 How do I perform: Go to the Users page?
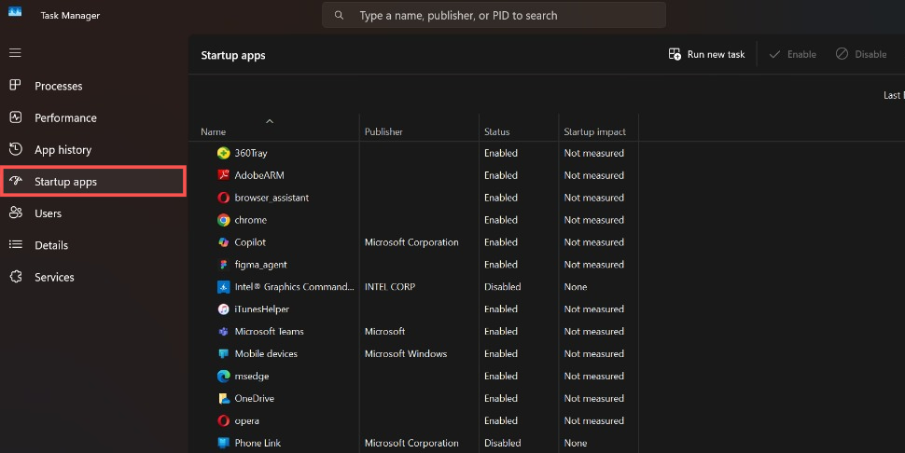click(x=93, y=213)
